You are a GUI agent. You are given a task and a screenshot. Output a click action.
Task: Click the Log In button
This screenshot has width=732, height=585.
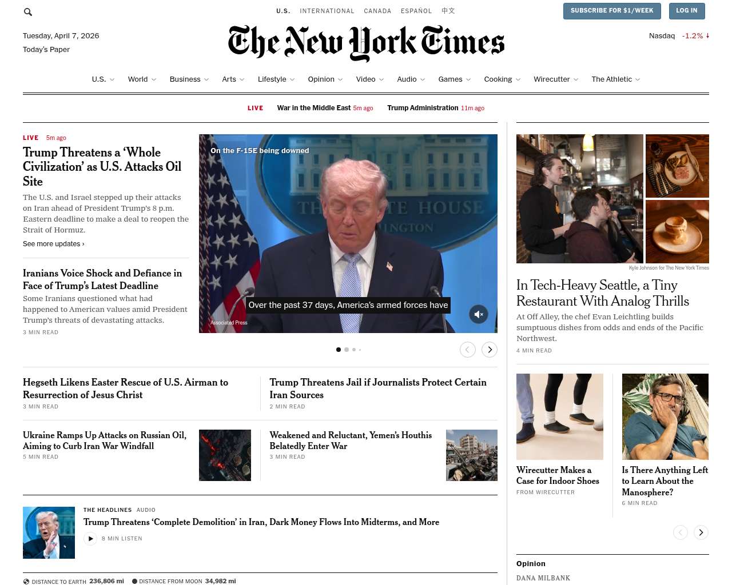pyautogui.click(x=686, y=11)
